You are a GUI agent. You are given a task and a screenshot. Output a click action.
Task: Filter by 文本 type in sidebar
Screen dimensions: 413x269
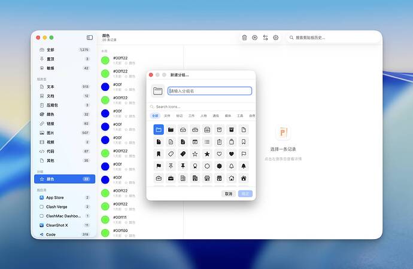coord(65,87)
